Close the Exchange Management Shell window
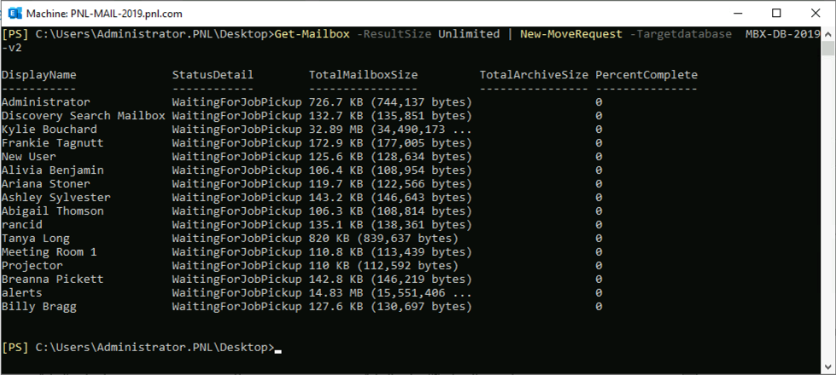 (816, 13)
